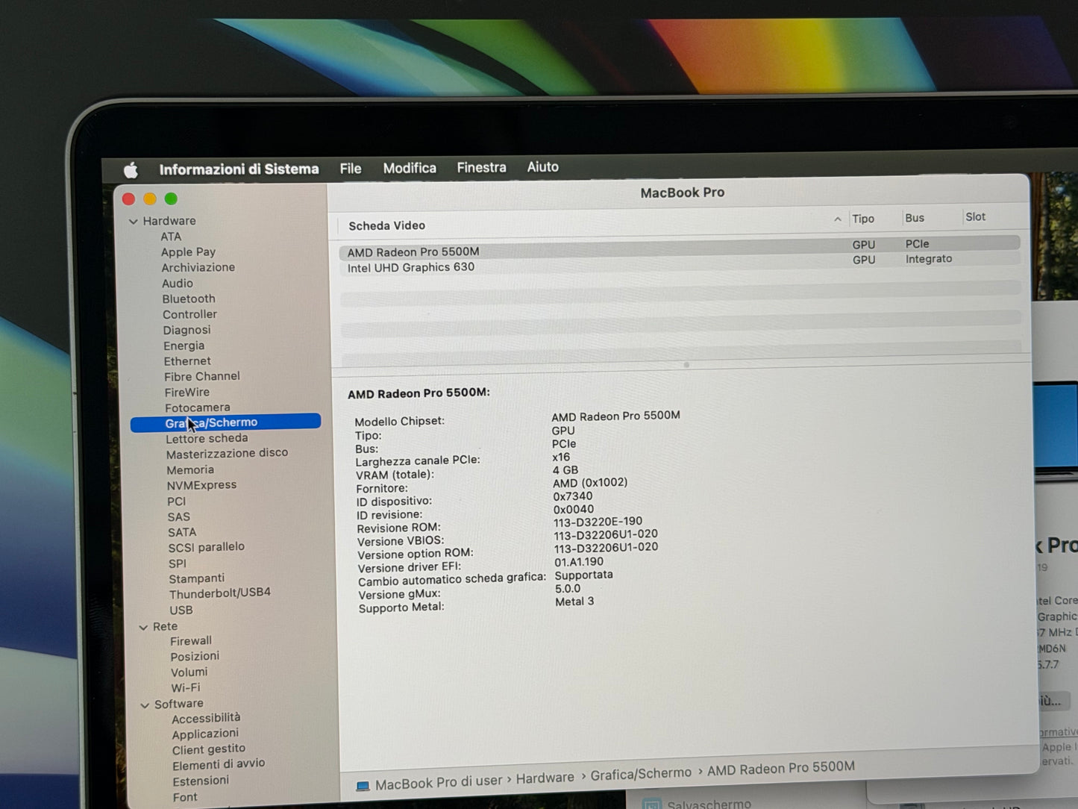This screenshot has height=809, width=1078.
Task: Select Ethernet in the sidebar
Action: [x=187, y=361]
